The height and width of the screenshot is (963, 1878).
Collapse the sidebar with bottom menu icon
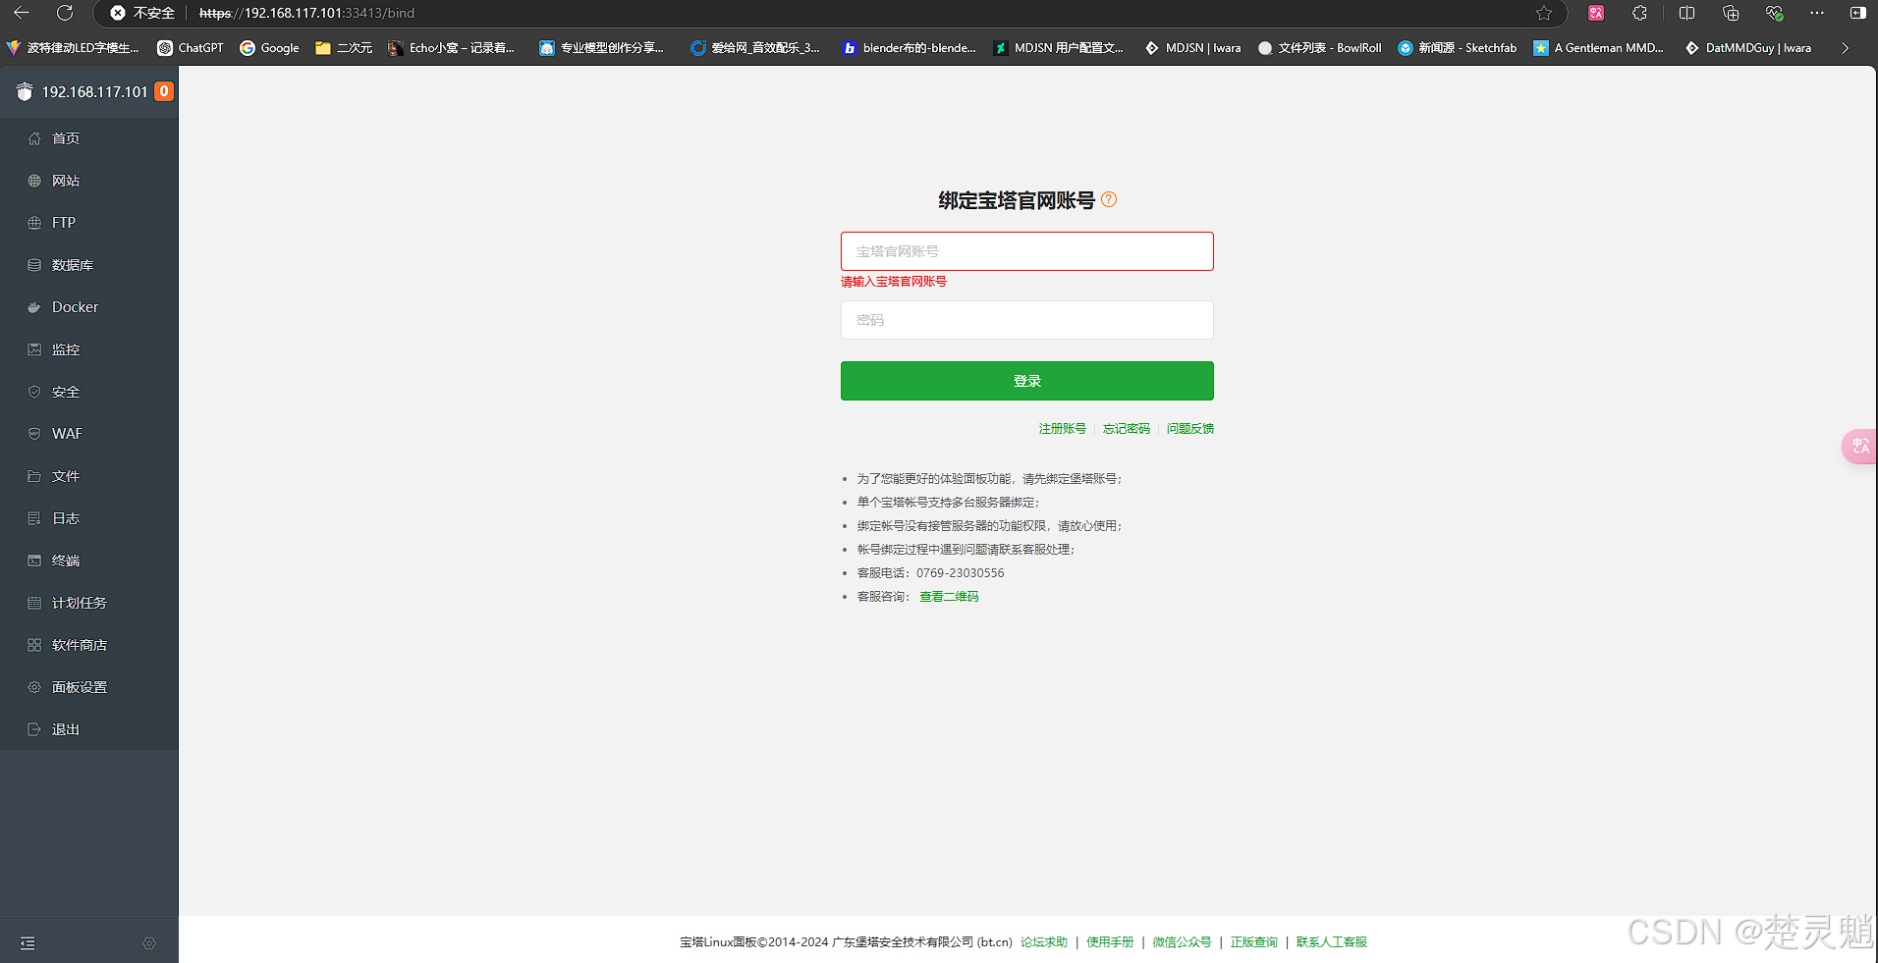[x=28, y=943]
